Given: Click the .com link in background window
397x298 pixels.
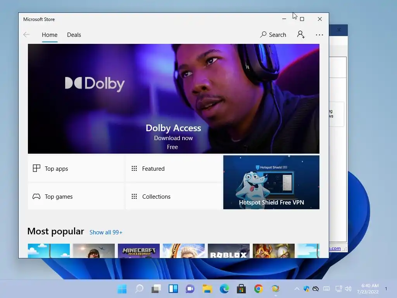Looking at the screenshot, I should pyautogui.click(x=335, y=249).
